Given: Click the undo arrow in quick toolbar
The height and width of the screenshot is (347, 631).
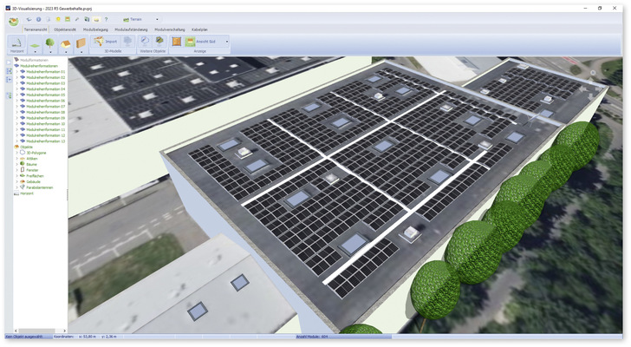Looking at the screenshot, I should tap(29, 18).
